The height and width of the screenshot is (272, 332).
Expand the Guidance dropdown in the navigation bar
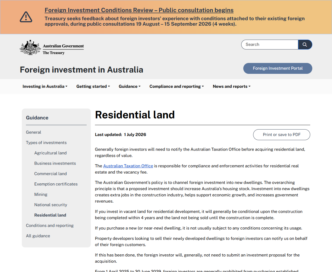[130, 87]
